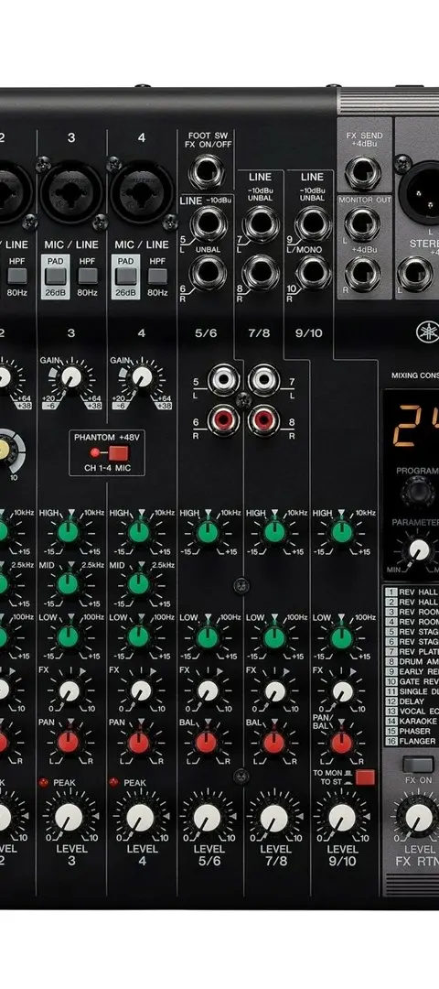Viewport: 439px width, 989px height.
Task: Select channel 4 MIC/LINE combo input
Action: pyautogui.click(x=142, y=191)
